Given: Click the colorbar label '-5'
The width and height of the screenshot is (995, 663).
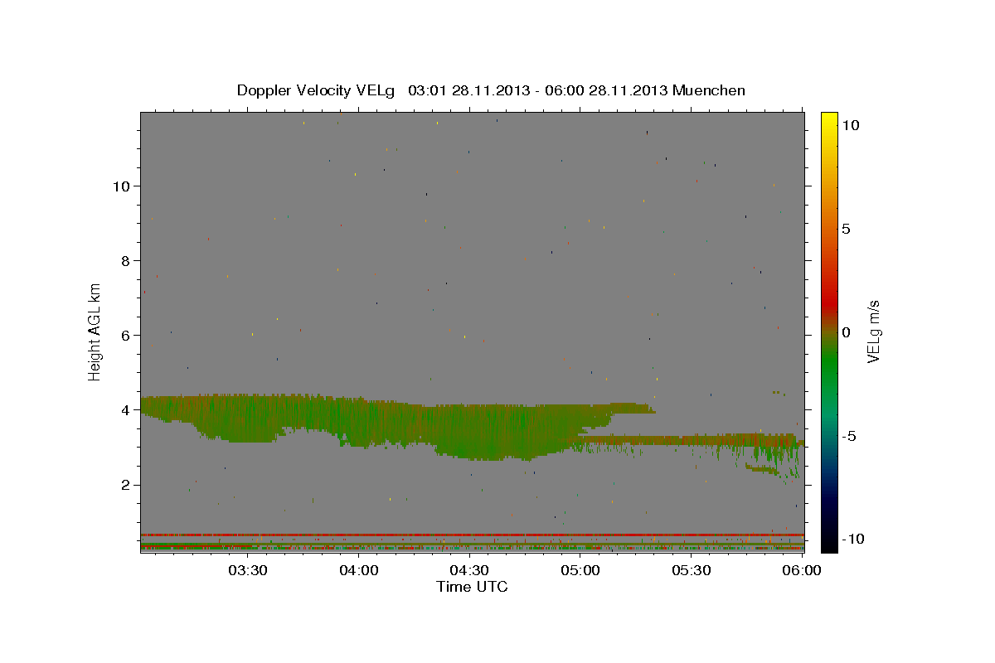Looking at the screenshot, I should (850, 436).
